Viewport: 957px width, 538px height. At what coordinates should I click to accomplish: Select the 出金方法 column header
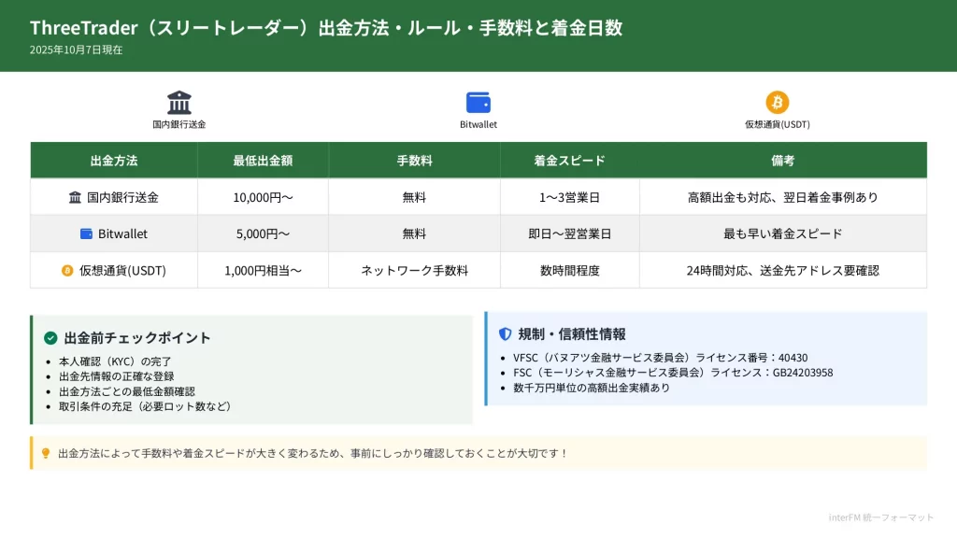[x=114, y=161]
